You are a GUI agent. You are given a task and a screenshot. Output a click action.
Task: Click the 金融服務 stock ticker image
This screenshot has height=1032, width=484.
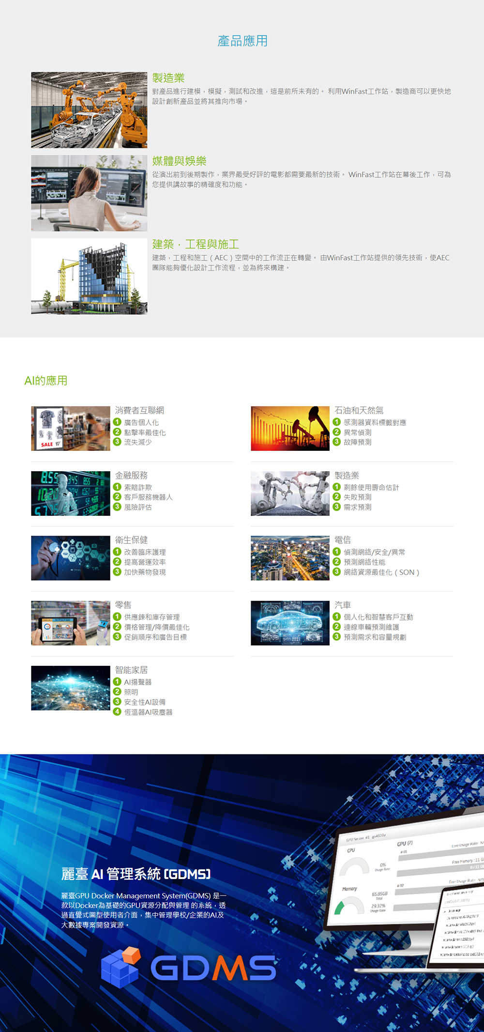tap(71, 493)
